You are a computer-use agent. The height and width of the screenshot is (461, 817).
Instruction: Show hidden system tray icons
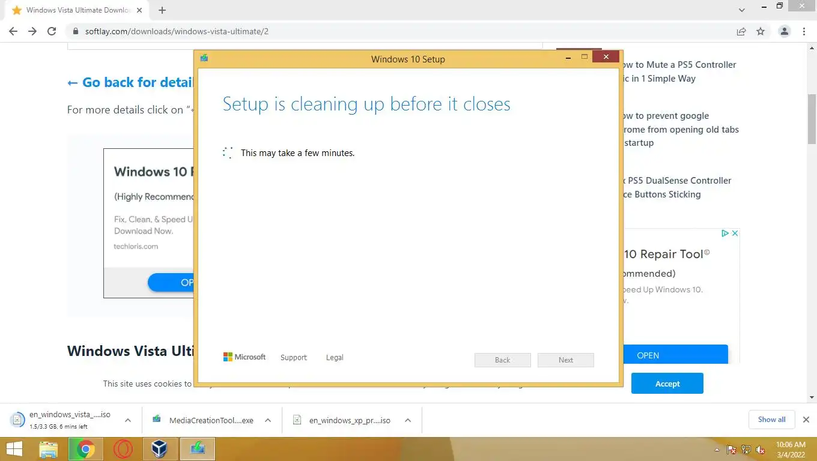pos(717,450)
